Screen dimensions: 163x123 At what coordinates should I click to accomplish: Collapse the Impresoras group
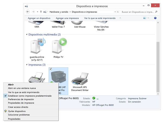(27, 65)
